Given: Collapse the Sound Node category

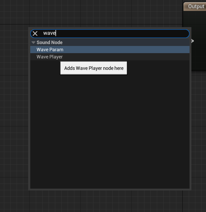Looking at the screenshot, I should [33, 43].
